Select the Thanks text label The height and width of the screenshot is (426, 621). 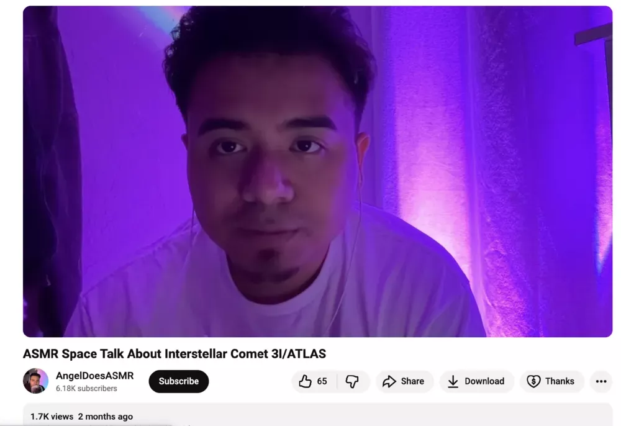click(560, 381)
